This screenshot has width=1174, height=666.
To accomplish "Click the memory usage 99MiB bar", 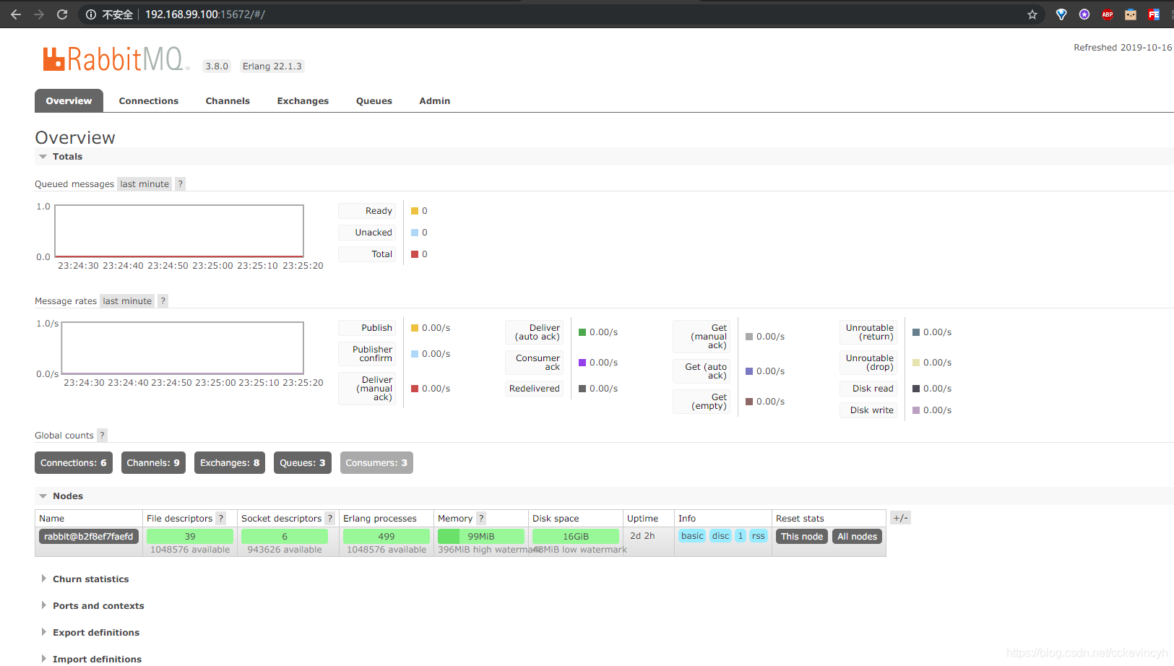I will coord(481,537).
